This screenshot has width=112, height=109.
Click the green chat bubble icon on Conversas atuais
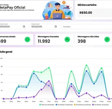coord(27,39)
